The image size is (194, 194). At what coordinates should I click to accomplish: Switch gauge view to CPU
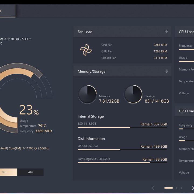9,172
